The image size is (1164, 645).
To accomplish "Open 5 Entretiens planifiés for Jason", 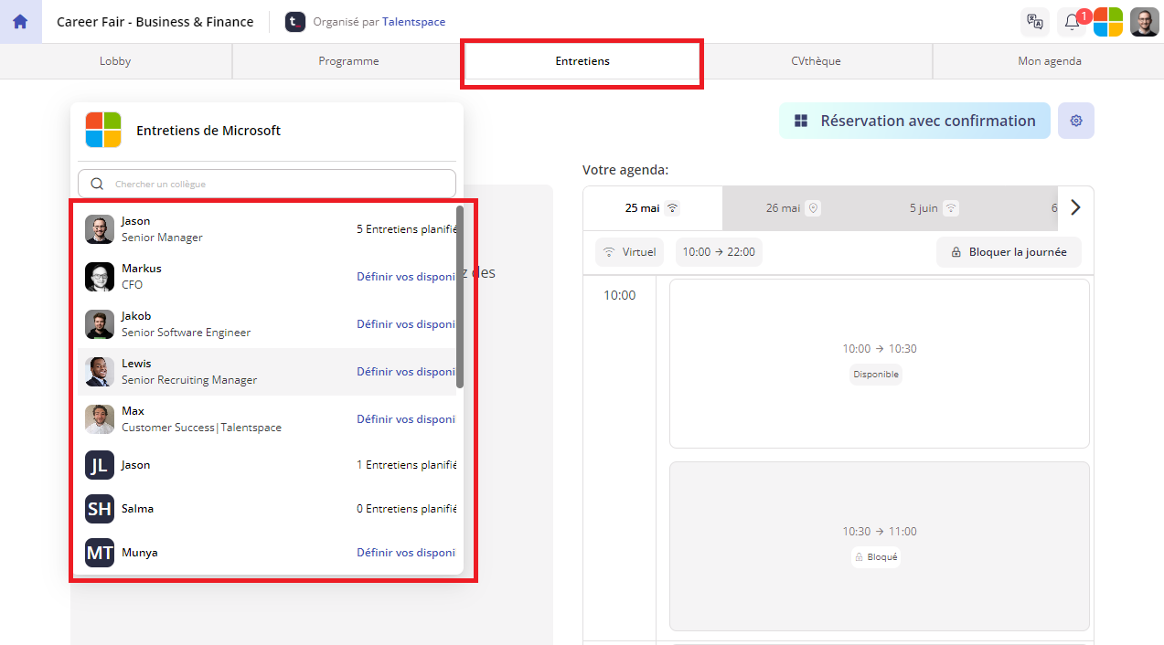I will (406, 229).
